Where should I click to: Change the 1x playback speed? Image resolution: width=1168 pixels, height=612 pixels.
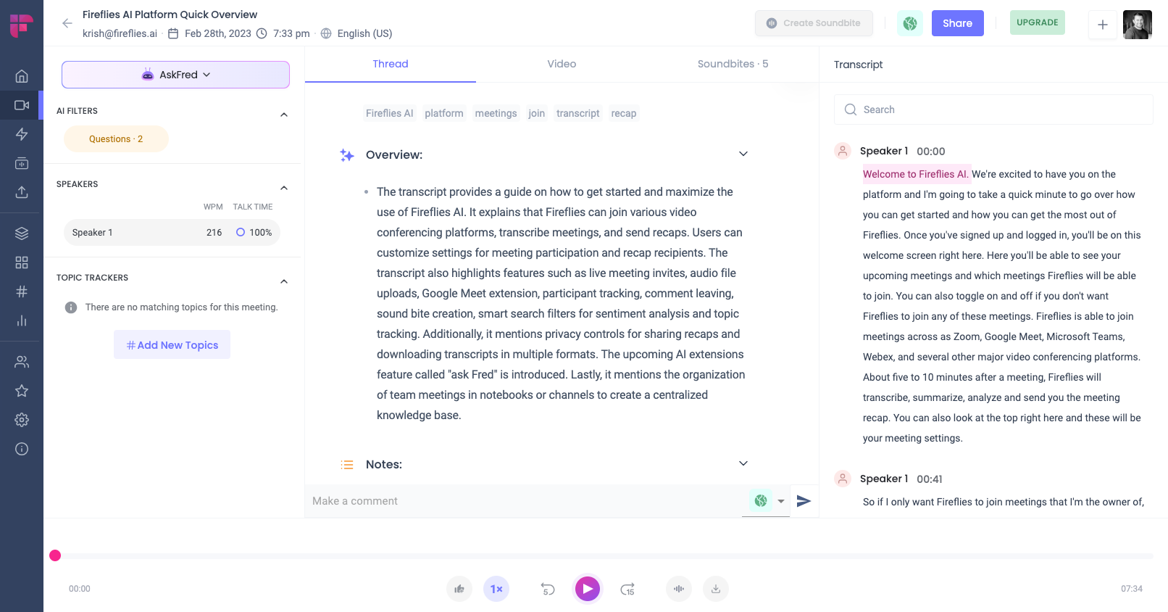496,589
